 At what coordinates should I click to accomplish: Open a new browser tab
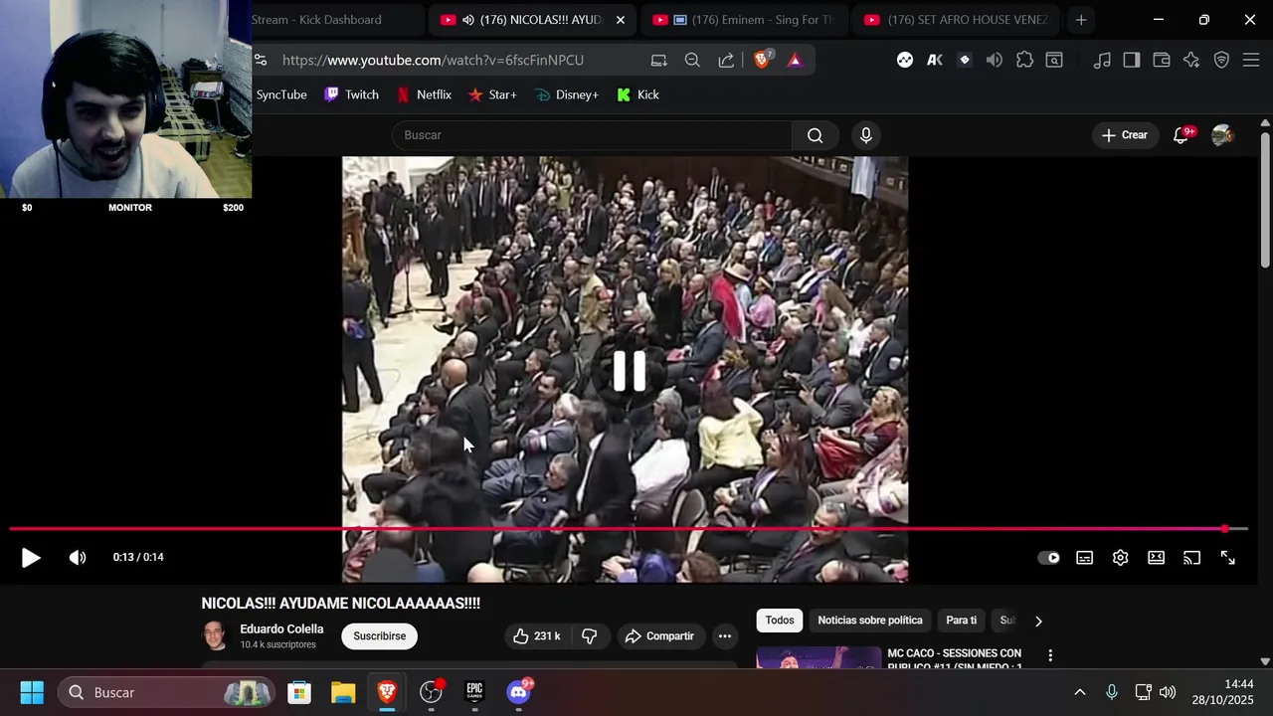(x=1081, y=20)
